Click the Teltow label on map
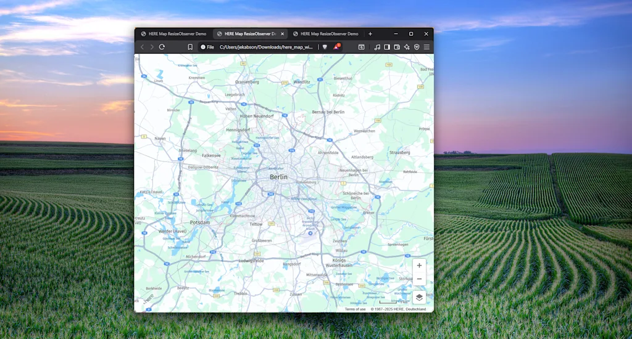Image resolution: width=632 pixels, height=339 pixels. pyautogui.click(x=256, y=224)
